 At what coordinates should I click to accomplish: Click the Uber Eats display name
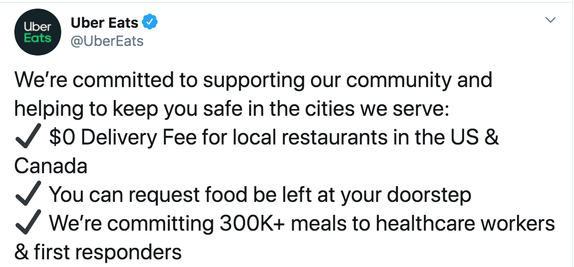pos(105,22)
